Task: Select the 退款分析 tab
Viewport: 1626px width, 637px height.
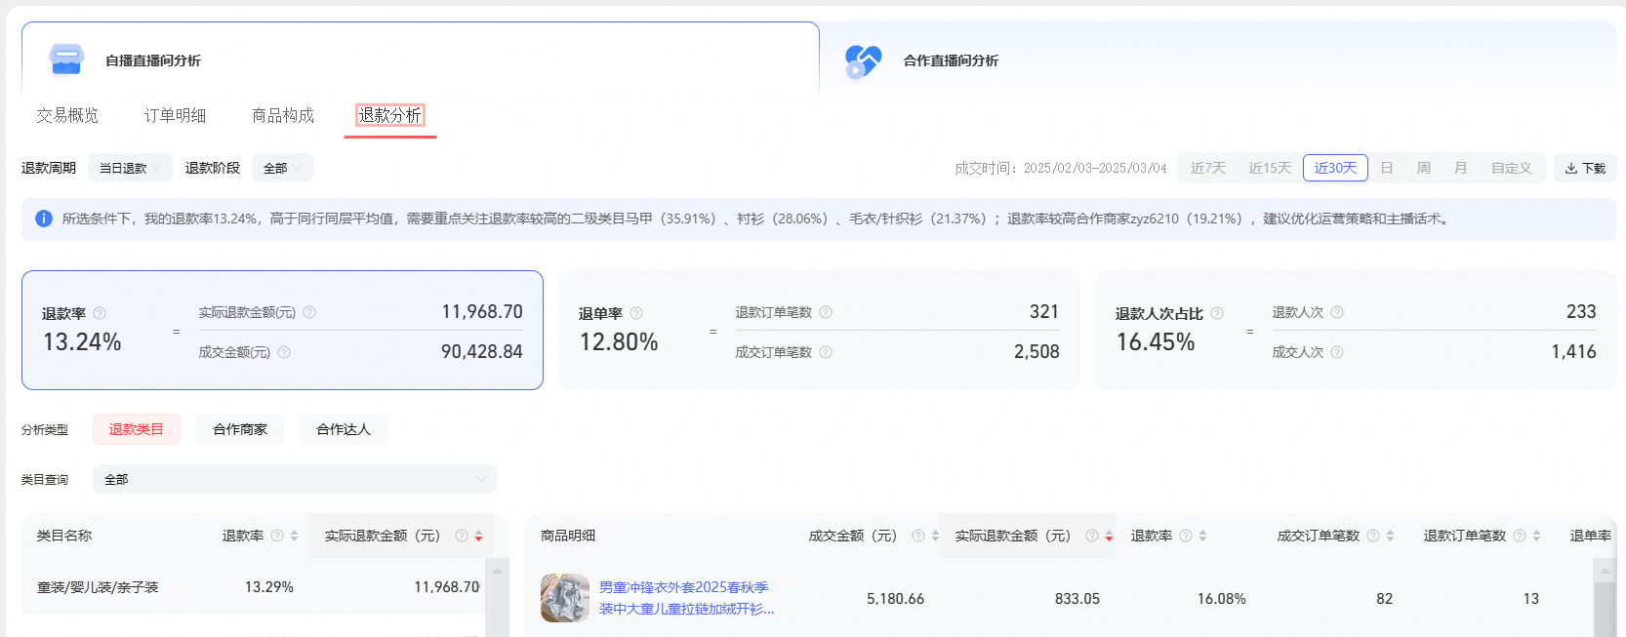Action: tap(389, 115)
